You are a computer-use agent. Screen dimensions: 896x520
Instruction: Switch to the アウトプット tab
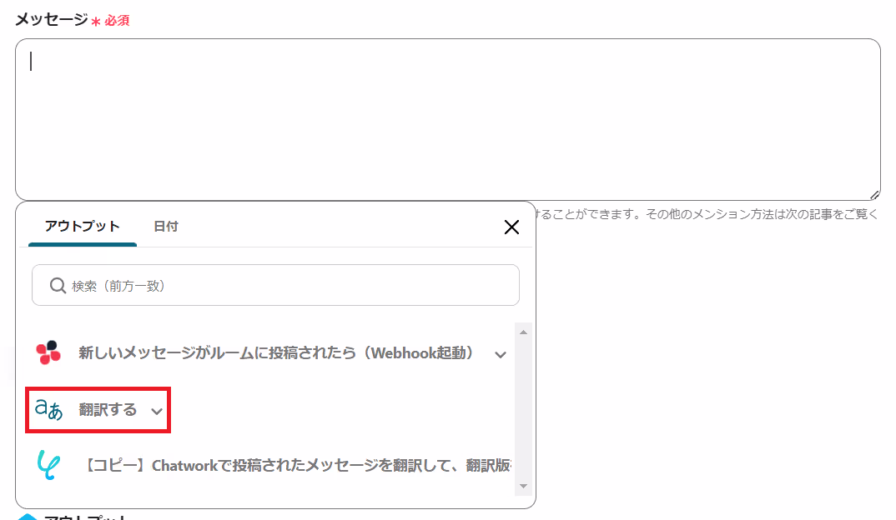coord(83,227)
